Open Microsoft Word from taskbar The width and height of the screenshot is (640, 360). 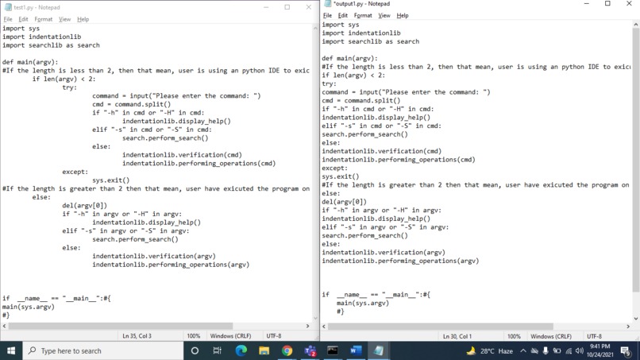tap(356, 350)
